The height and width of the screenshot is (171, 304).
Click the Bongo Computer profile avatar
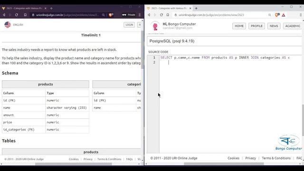[x=155, y=26]
